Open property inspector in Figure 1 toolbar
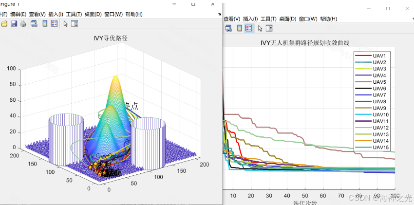The height and width of the screenshot is (205, 414). [x=75, y=24]
